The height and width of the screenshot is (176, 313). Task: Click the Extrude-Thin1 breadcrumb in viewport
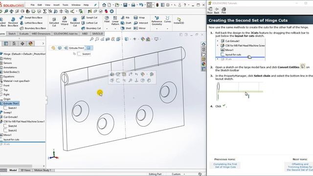[x=77, y=48]
